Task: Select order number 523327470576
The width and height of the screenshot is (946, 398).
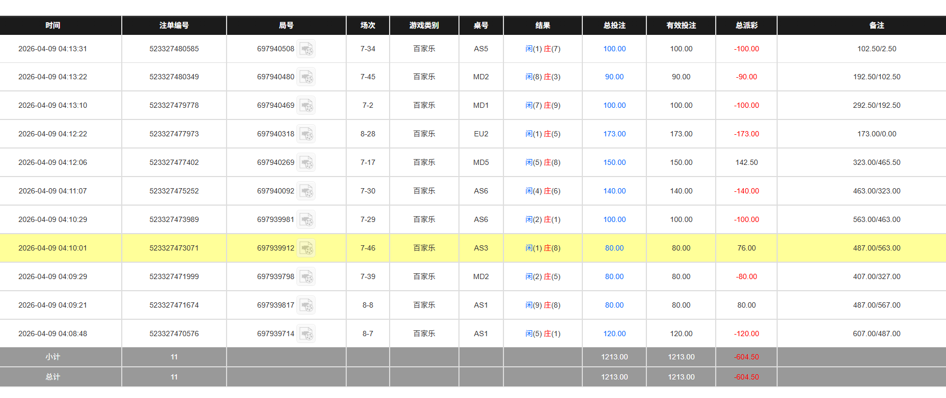Action: tap(174, 334)
